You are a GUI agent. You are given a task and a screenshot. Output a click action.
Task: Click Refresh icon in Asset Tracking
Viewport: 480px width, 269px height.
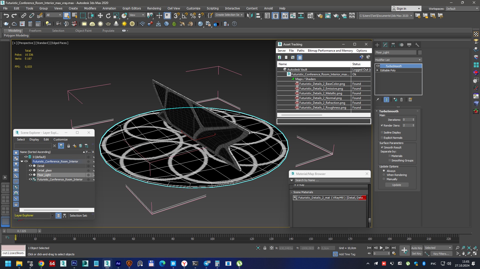(x=279, y=57)
